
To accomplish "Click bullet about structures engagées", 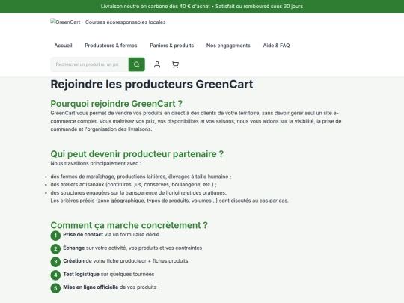I will click(x=138, y=193).
